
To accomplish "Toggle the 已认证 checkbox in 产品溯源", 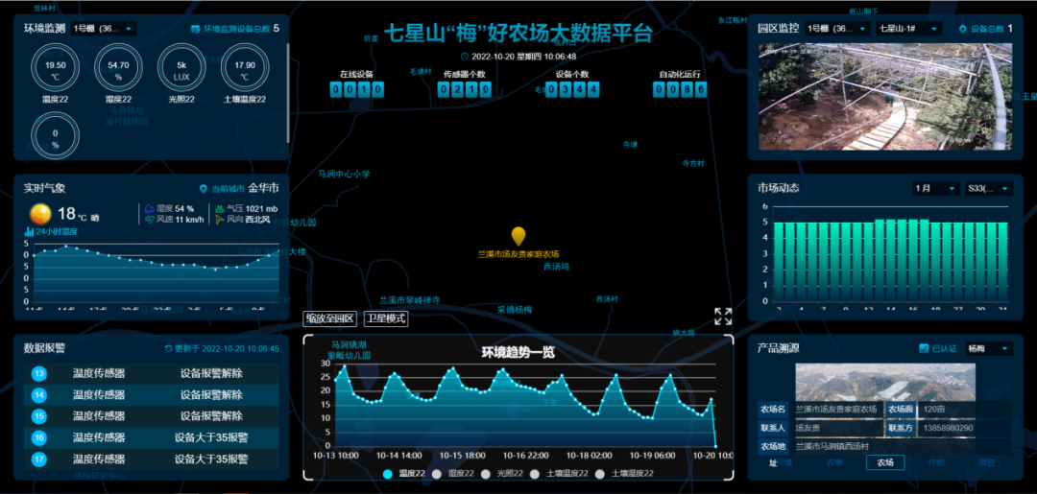I will [924, 348].
